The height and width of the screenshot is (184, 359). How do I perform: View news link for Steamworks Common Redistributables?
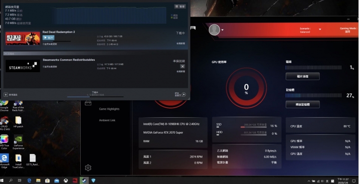tap(180, 71)
